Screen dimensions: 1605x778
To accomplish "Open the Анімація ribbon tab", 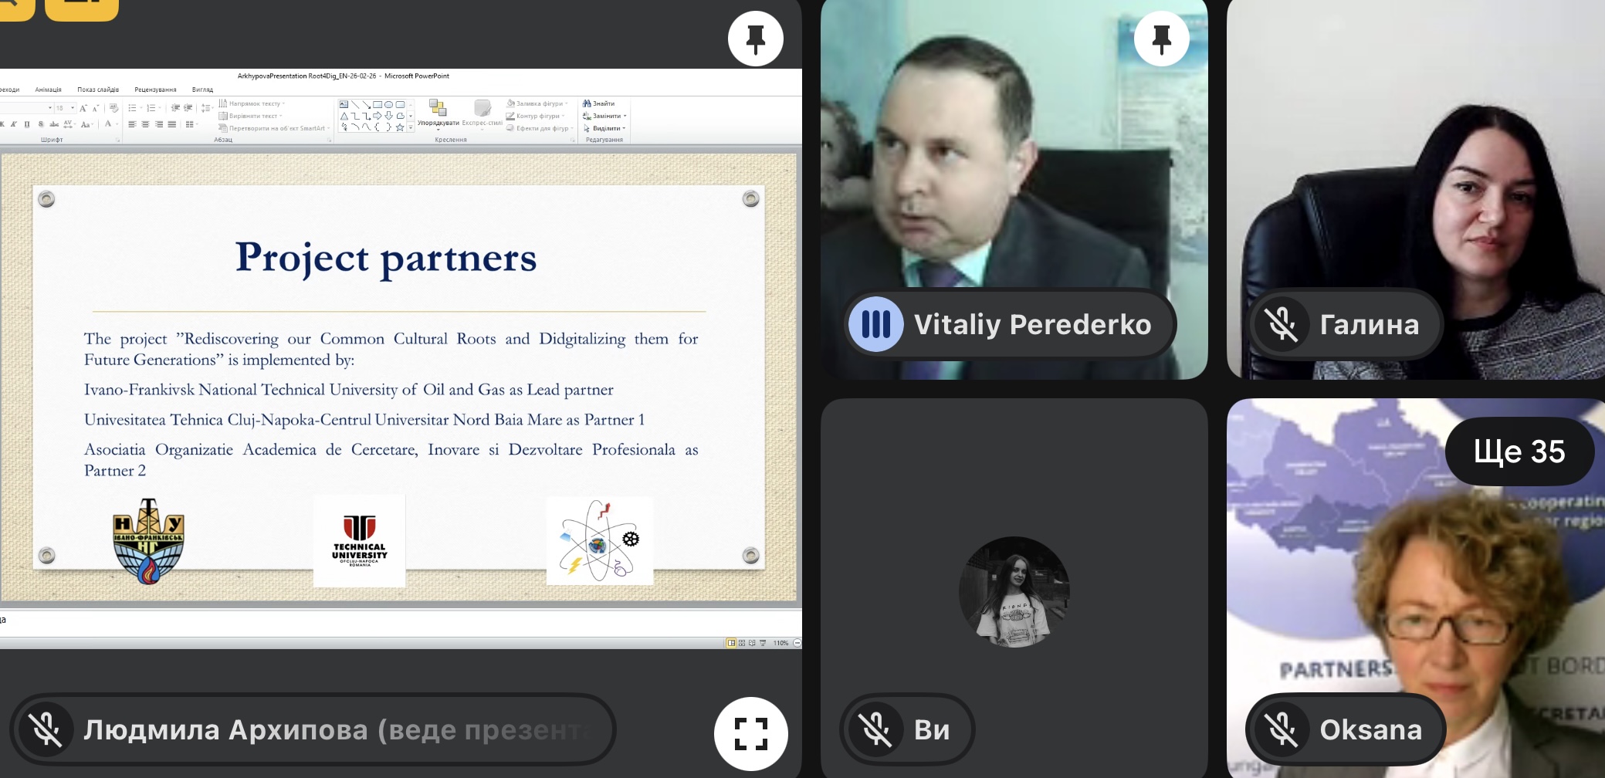I will click(48, 90).
